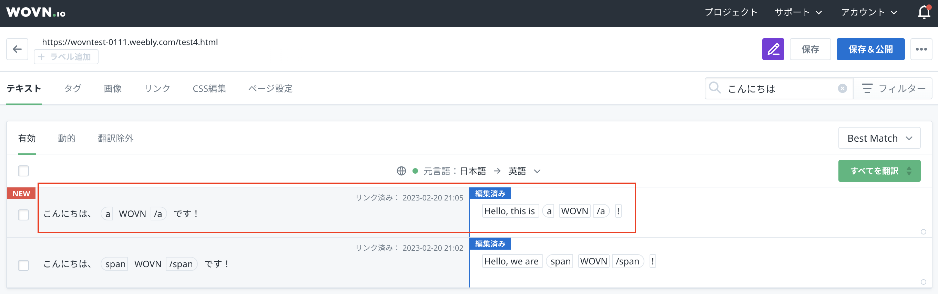Screen dimensions: 938x294
Task: Clear the search field text
Action: (842, 88)
